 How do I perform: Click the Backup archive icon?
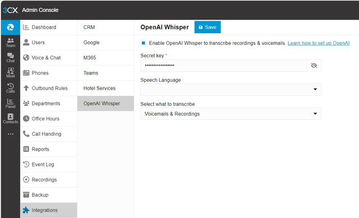tap(26, 194)
